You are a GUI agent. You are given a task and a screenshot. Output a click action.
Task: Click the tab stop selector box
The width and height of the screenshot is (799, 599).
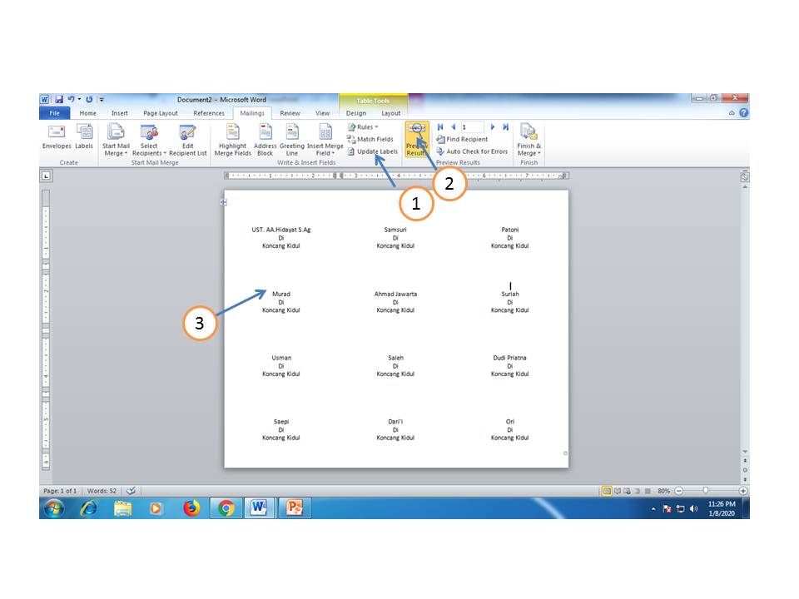tap(46, 176)
